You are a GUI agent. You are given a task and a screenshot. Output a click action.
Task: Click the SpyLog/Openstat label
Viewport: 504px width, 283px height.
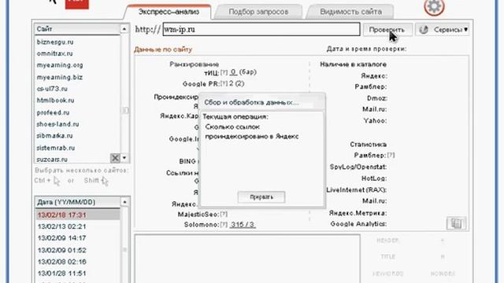pos(358,167)
